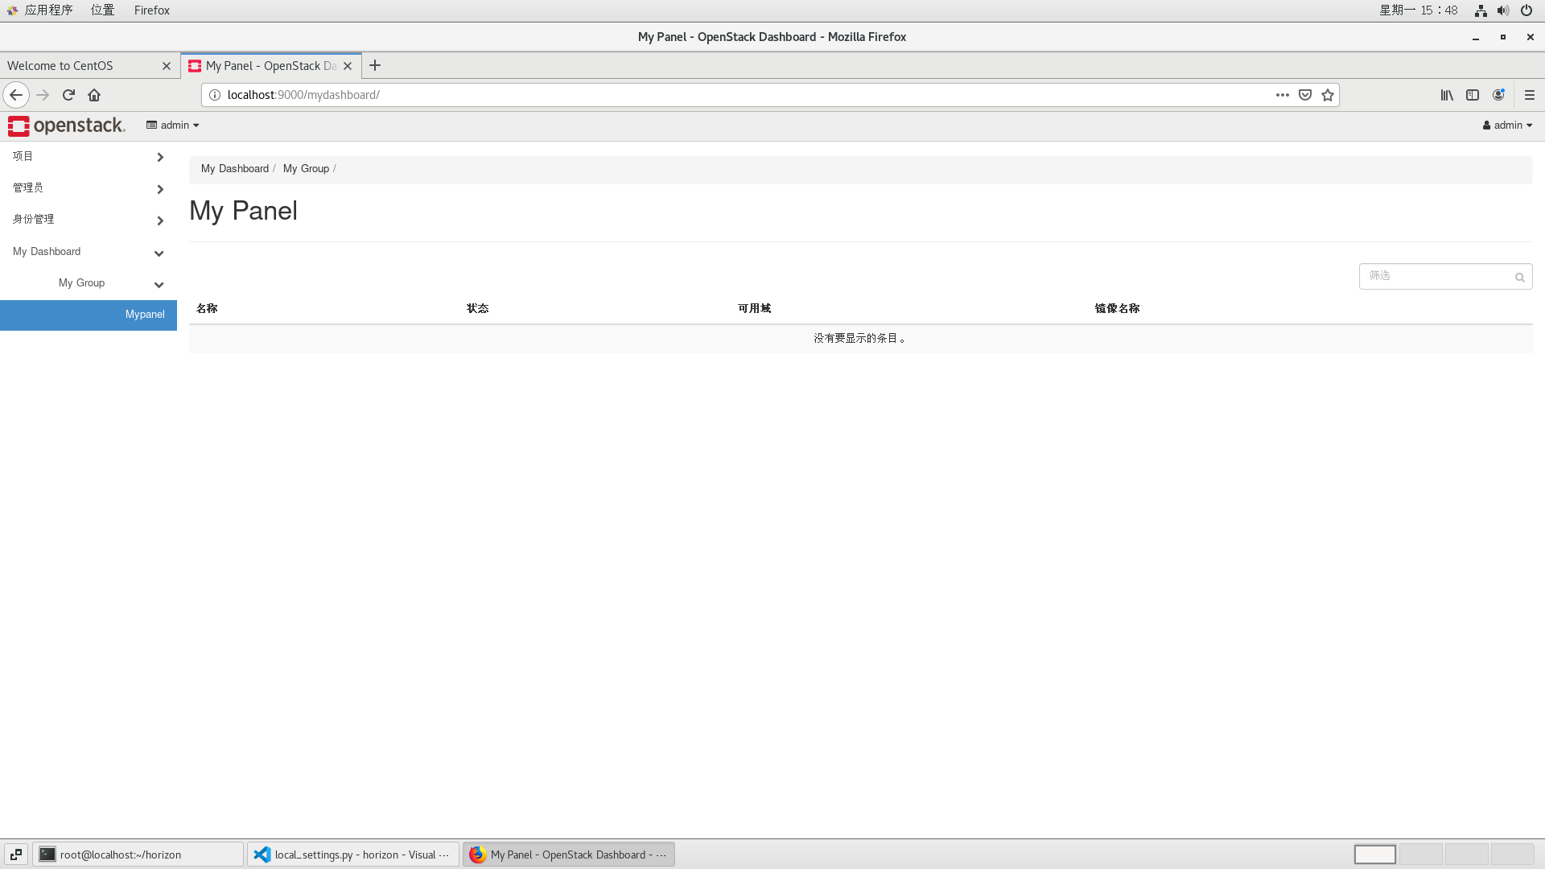Open the Firefox home page
1545x869 pixels.
94,94
